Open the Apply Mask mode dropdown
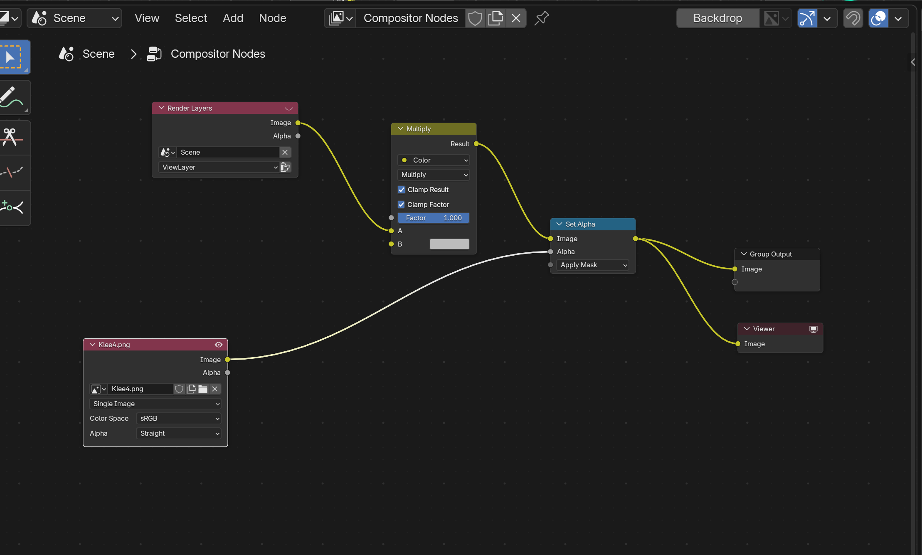The image size is (922, 555). pyautogui.click(x=593, y=265)
